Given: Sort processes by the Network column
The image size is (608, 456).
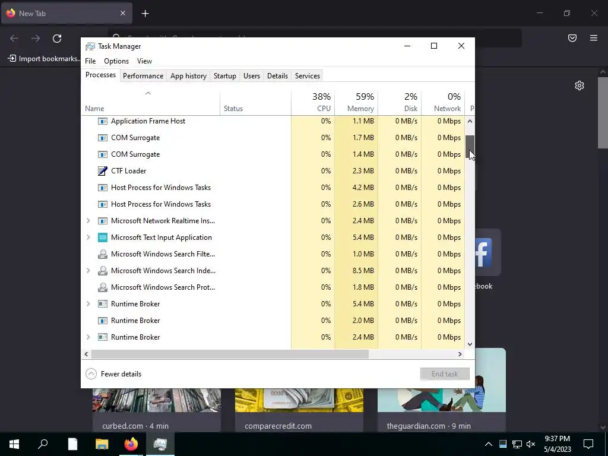Looking at the screenshot, I should click(x=443, y=102).
